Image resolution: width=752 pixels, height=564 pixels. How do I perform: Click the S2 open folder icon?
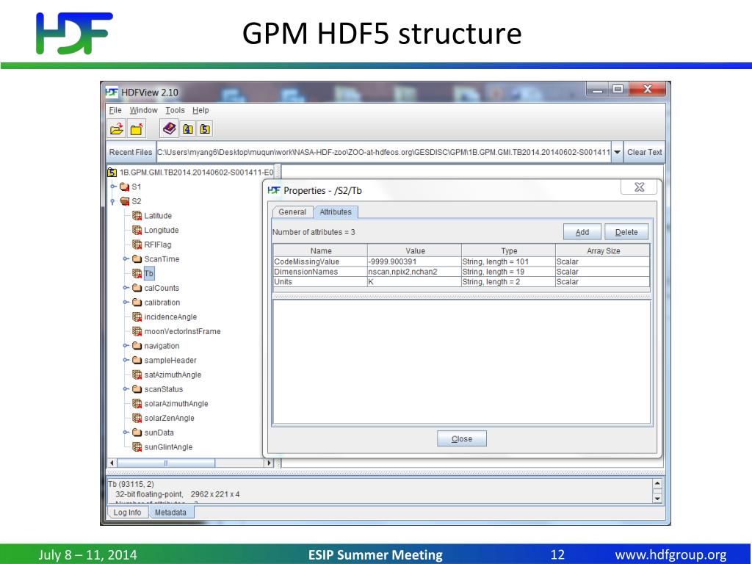pyautogui.click(x=125, y=201)
